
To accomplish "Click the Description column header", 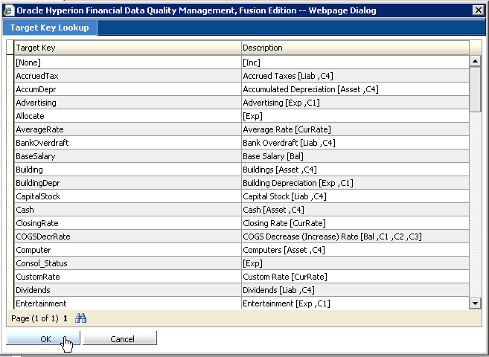I will coord(355,48).
